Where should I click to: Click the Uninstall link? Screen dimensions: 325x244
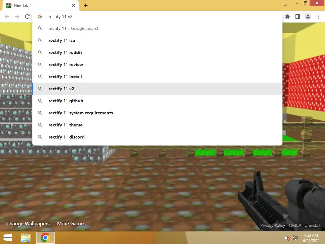[312, 225]
